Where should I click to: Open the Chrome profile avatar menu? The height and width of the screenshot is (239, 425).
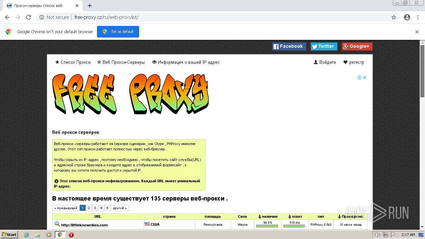tap(407, 17)
